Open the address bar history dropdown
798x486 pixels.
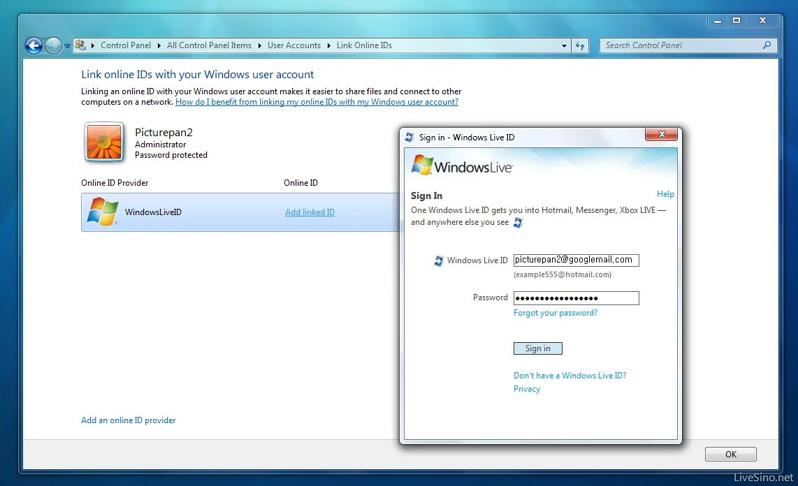564,46
